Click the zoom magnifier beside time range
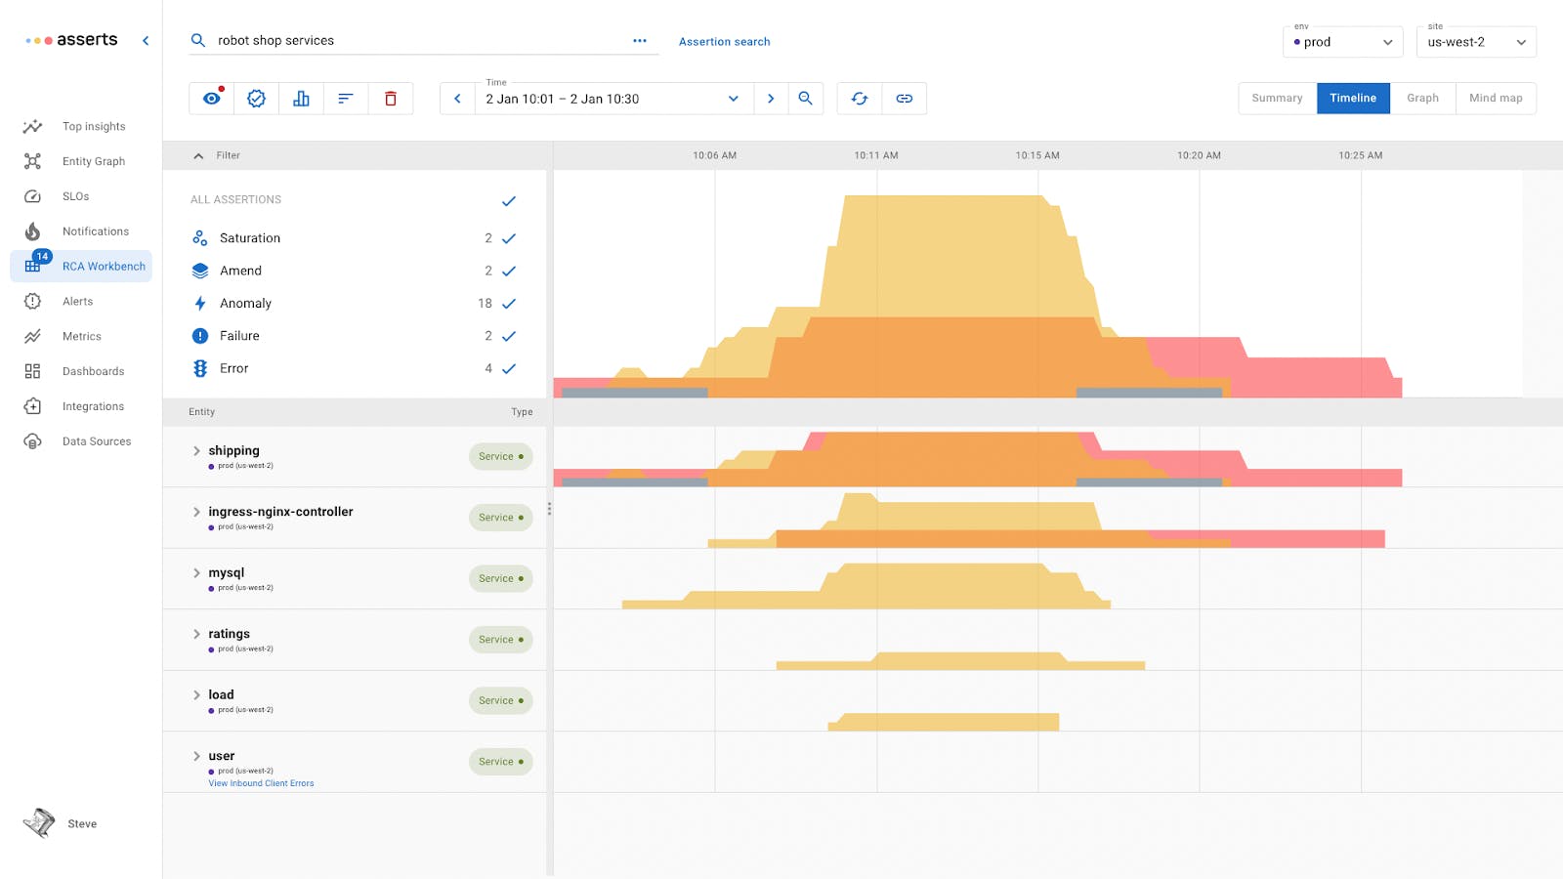Viewport: 1563px width, 879px height. 806,99
